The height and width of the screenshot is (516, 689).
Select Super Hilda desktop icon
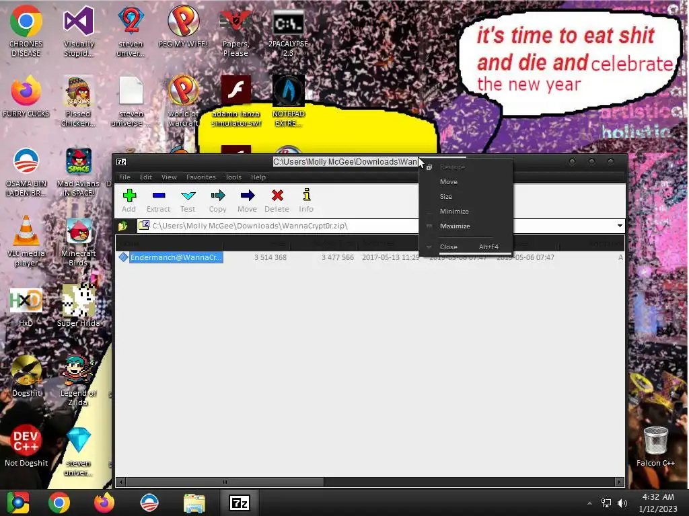[x=78, y=306]
